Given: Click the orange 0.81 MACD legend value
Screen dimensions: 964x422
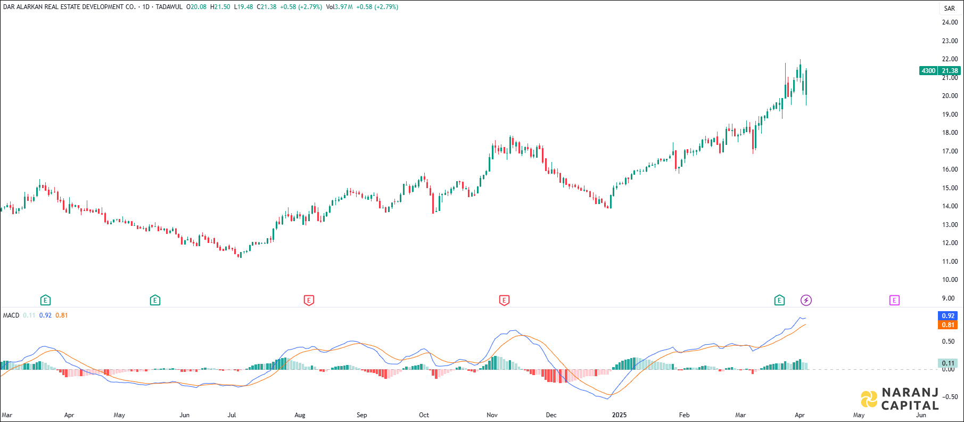Looking at the screenshot, I should tap(62, 315).
